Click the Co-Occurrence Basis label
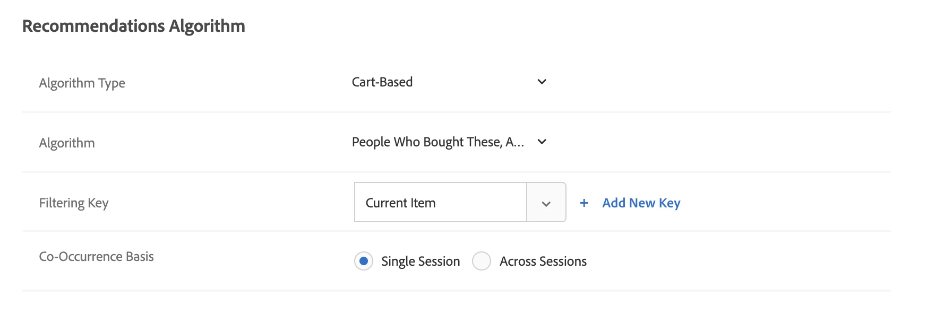The width and height of the screenshot is (944, 314). click(96, 257)
